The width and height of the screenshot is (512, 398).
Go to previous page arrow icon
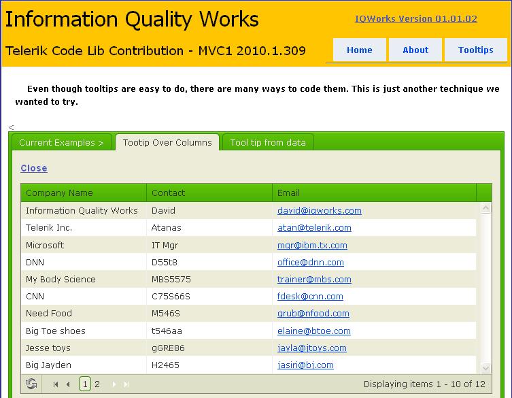tap(68, 384)
